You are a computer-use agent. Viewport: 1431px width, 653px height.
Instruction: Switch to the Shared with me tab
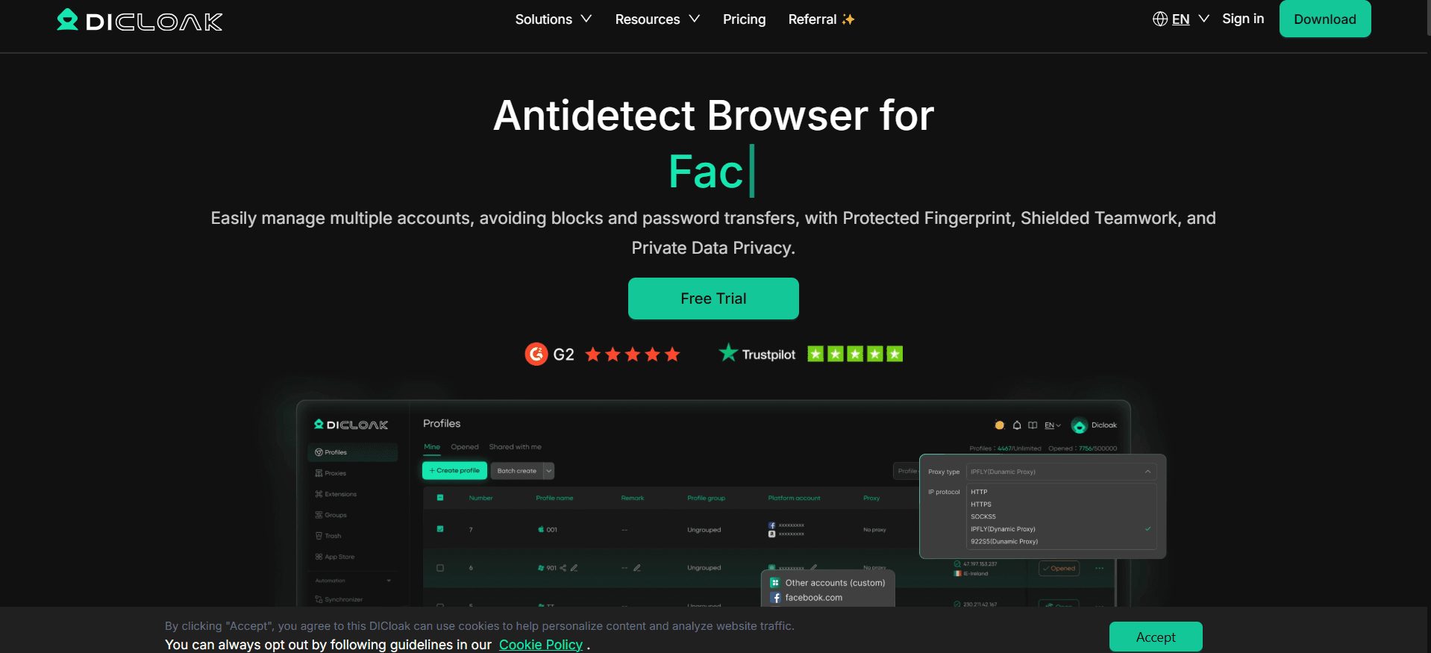tap(516, 447)
